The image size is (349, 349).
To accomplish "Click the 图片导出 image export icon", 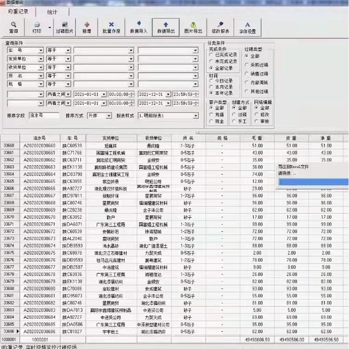I will (x=194, y=27).
